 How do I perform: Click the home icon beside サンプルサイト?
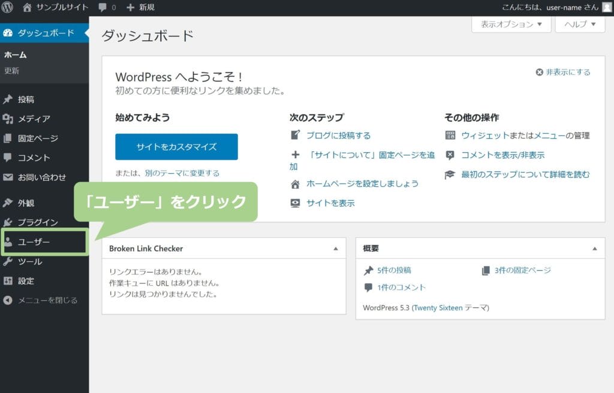click(x=27, y=7)
